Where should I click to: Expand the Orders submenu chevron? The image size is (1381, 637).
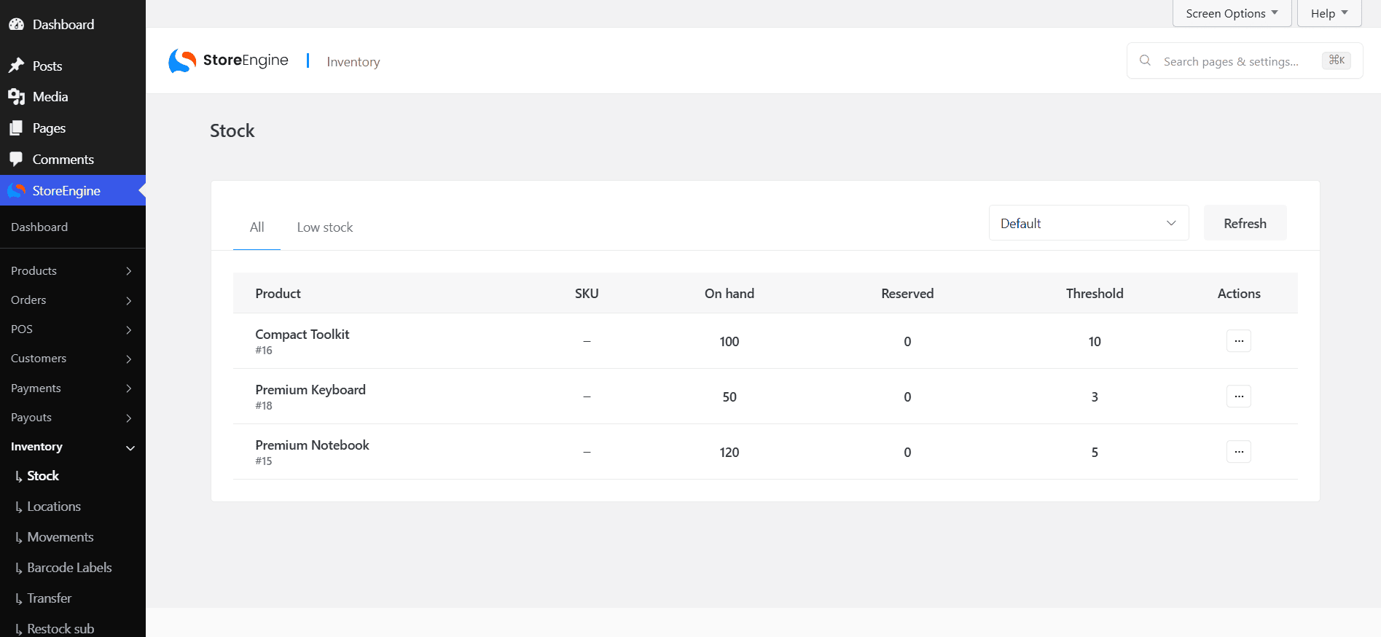[129, 300]
